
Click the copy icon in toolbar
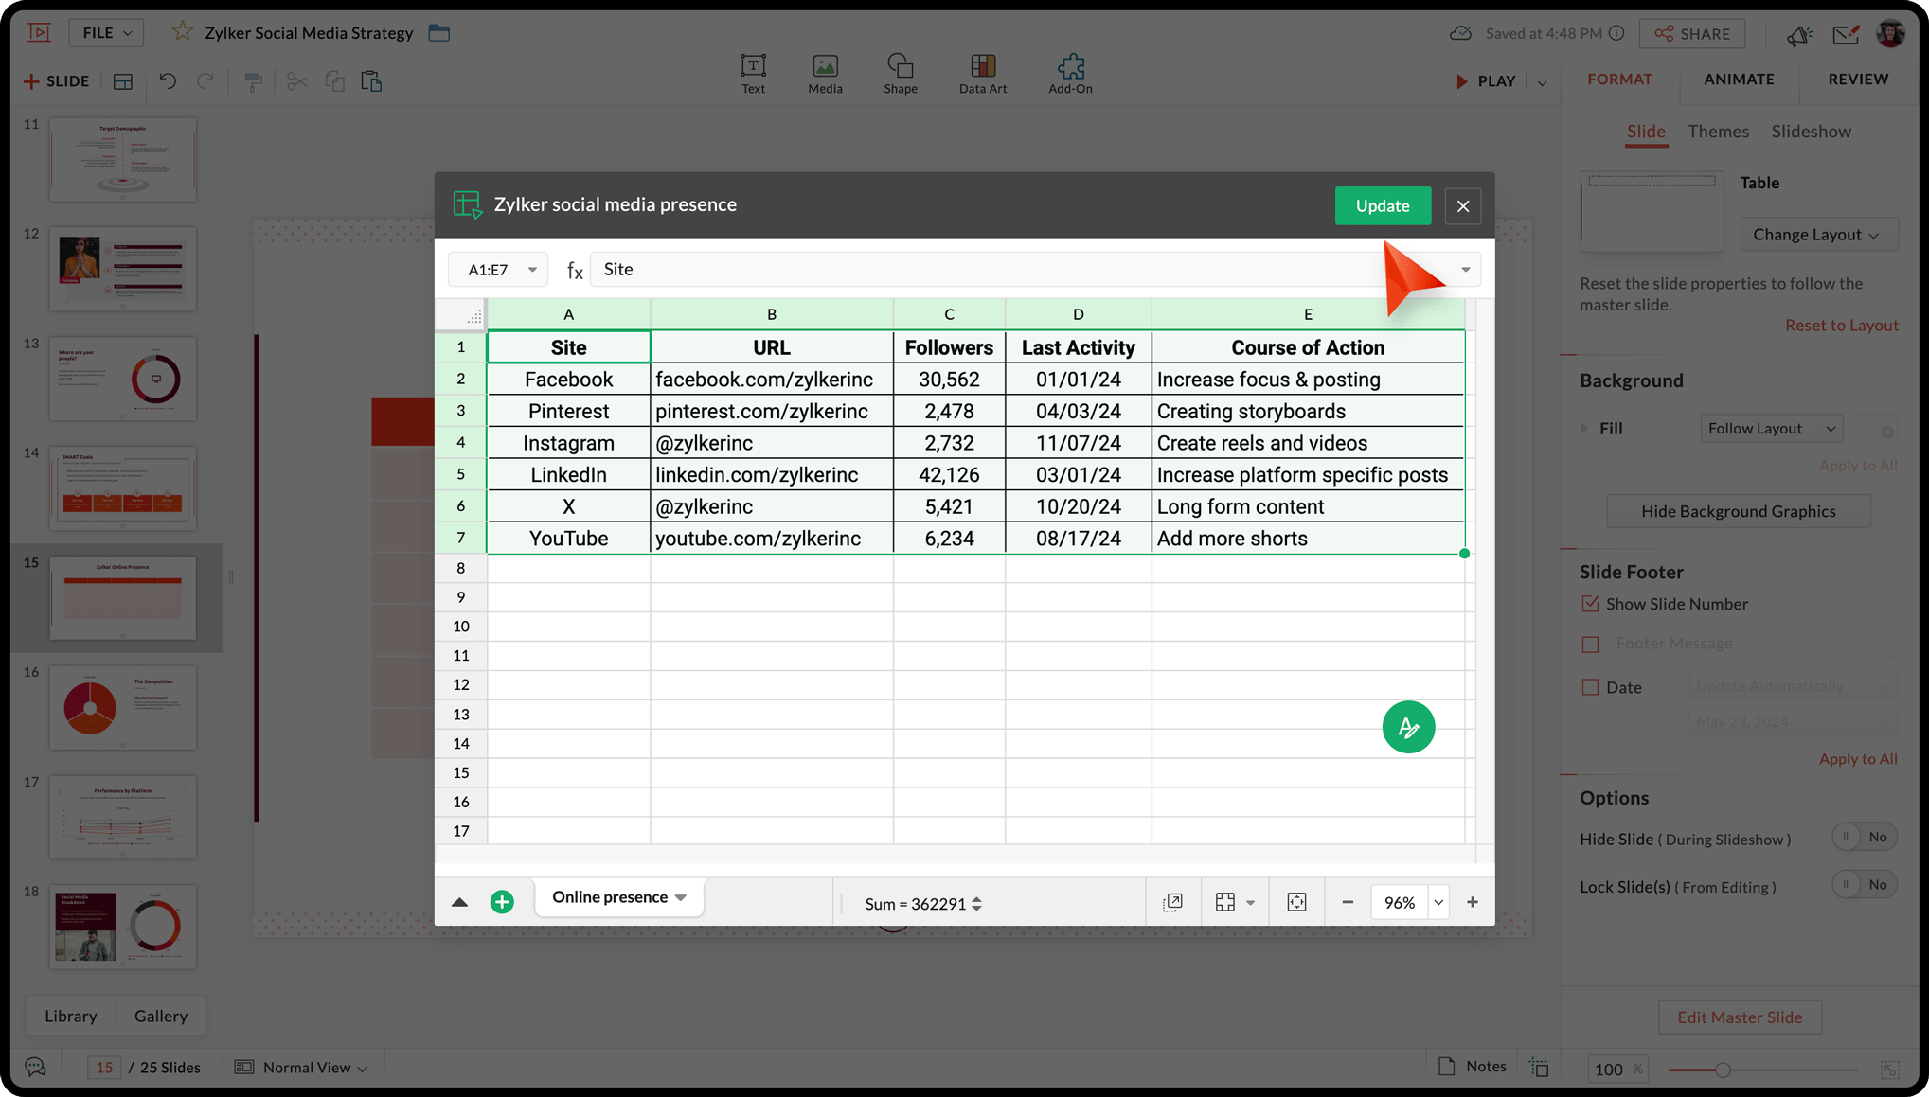(334, 81)
